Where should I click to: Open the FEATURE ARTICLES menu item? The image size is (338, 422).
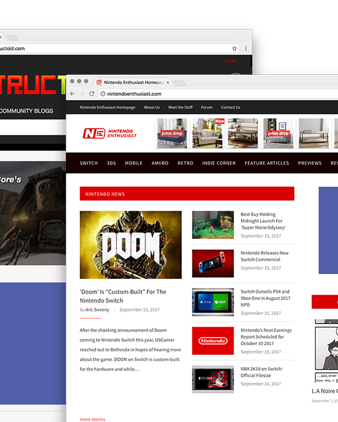267,163
